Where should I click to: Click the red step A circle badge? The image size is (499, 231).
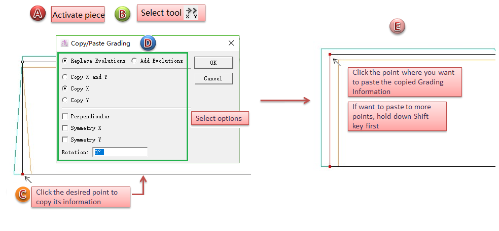point(38,14)
